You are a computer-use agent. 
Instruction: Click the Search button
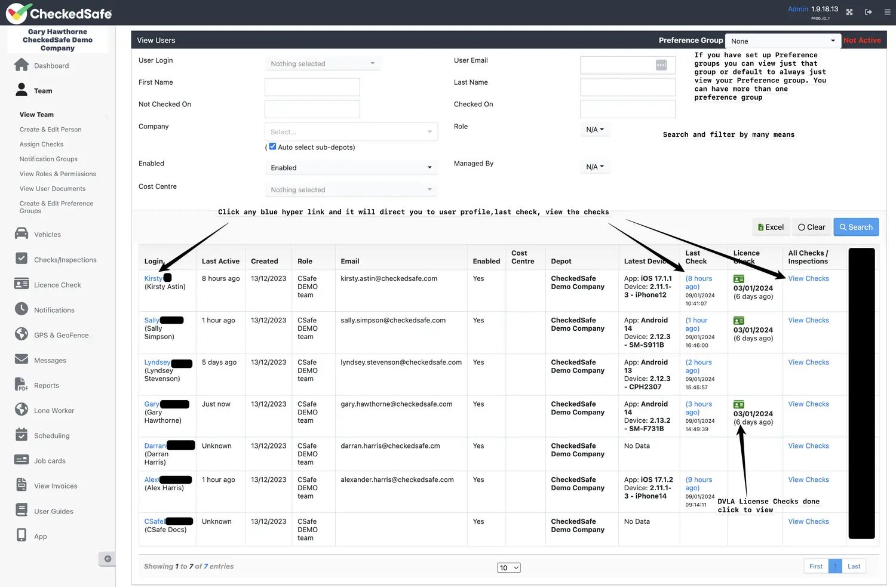[856, 227]
